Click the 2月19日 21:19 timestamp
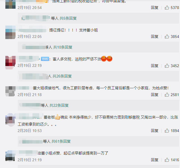 pyautogui.click(x=30, y=160)
